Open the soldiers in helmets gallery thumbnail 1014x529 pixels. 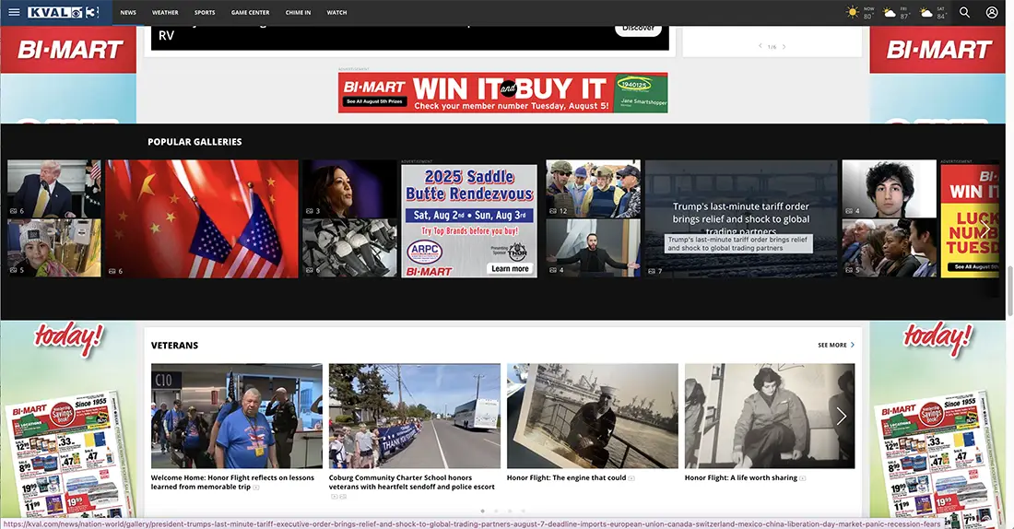(593, 189)
